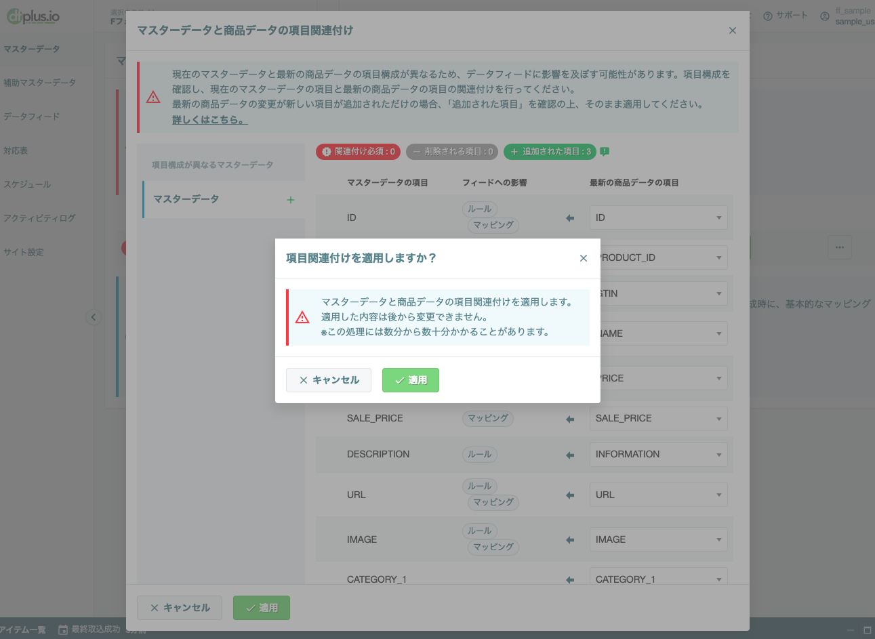Close the マスターデータと商品データの項目関連付け modal

click(733, 30)
